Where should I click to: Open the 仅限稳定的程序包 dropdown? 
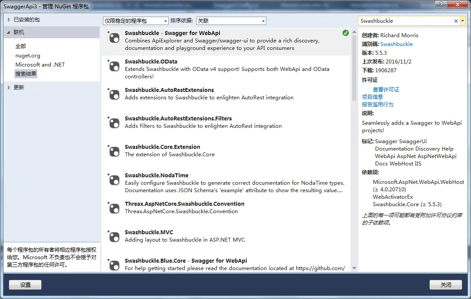coord(135,21)
